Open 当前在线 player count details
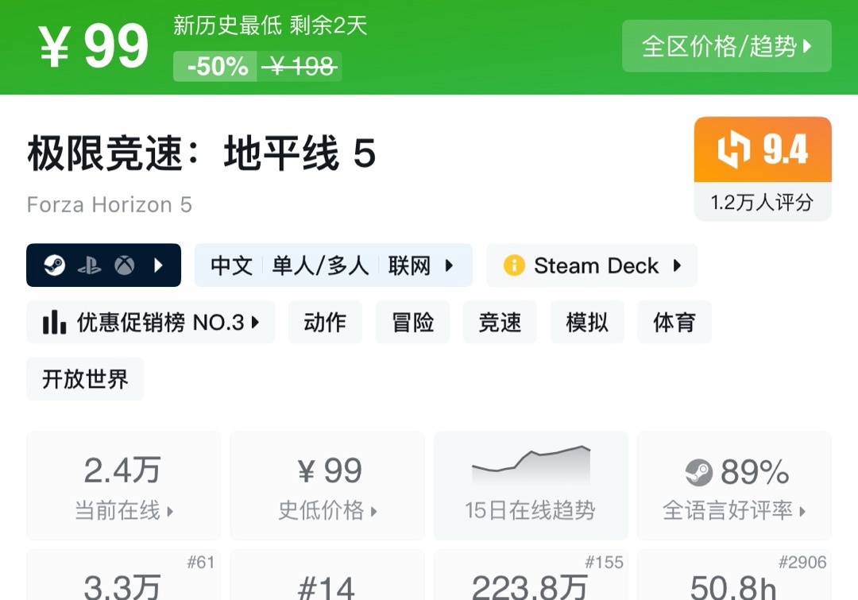The image size is (858, 600). click(123, 486)
